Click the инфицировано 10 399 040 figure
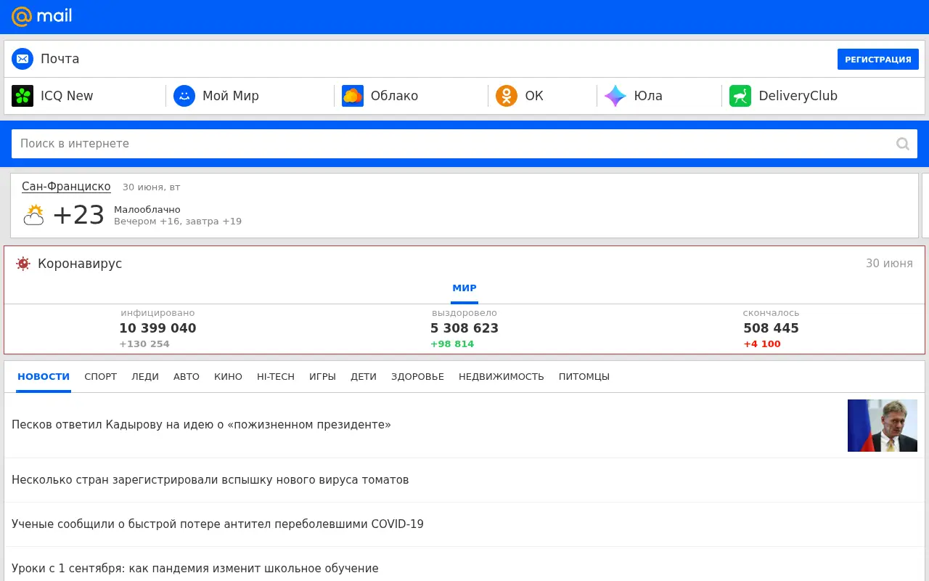The height and width of the screenshot is (581, 929). click(157, 328)
